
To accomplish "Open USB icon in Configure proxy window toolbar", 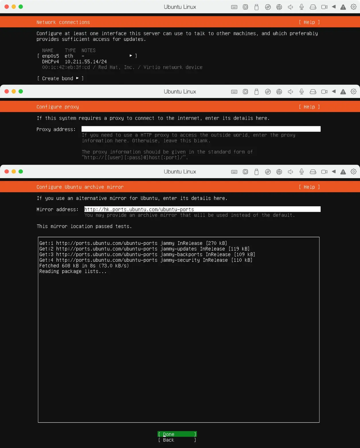I will click(x=257, y=92).
